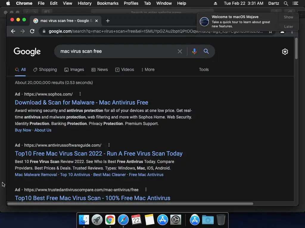
Task: Open the Bookmarks menu in the menu bar
Action: click(x=108, y=3)
